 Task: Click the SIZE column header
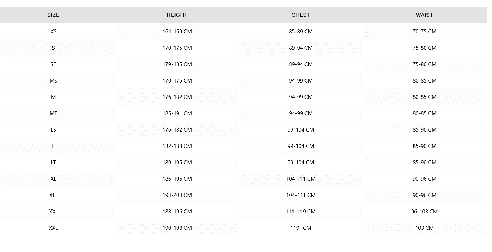(53, 15)
